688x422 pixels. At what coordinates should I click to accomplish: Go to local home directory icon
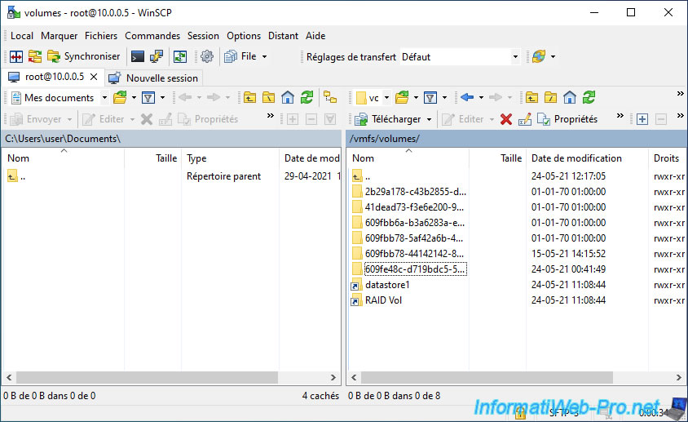[x=288, y=98]
